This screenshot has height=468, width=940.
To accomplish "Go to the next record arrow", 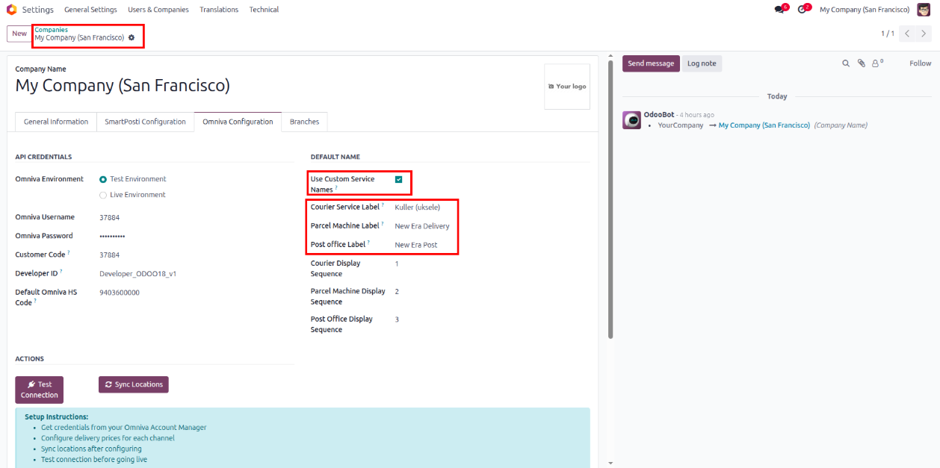I will point(924,34).
